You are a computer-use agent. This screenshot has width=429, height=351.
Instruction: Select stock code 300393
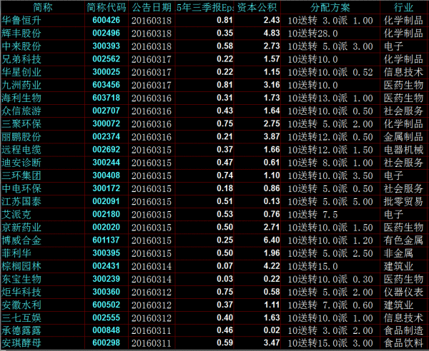pyautogui.click(x=106, y=46)
